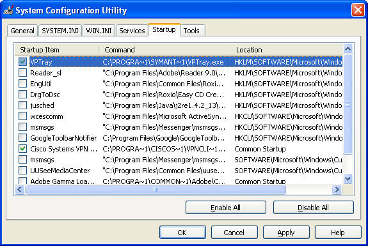The width and height of the screenshot is (368, 246).
Task: Enable the Adobe Gamma Loader checkbox
Action: coord(22,181)
